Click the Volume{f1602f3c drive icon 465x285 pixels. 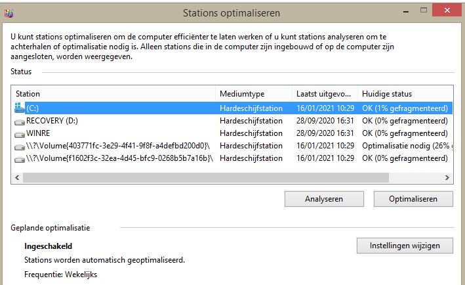click(x=19, y=158)
